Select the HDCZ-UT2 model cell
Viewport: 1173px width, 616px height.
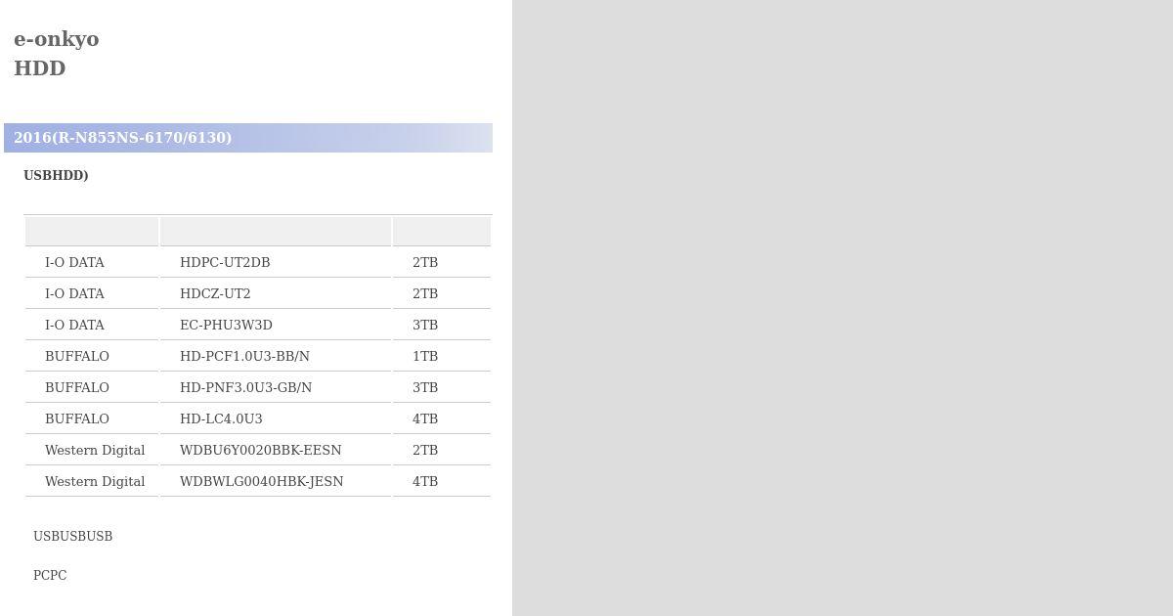[x=276, y=293]
